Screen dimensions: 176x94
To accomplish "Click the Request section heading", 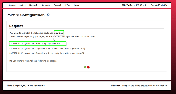I will (16, 26).
